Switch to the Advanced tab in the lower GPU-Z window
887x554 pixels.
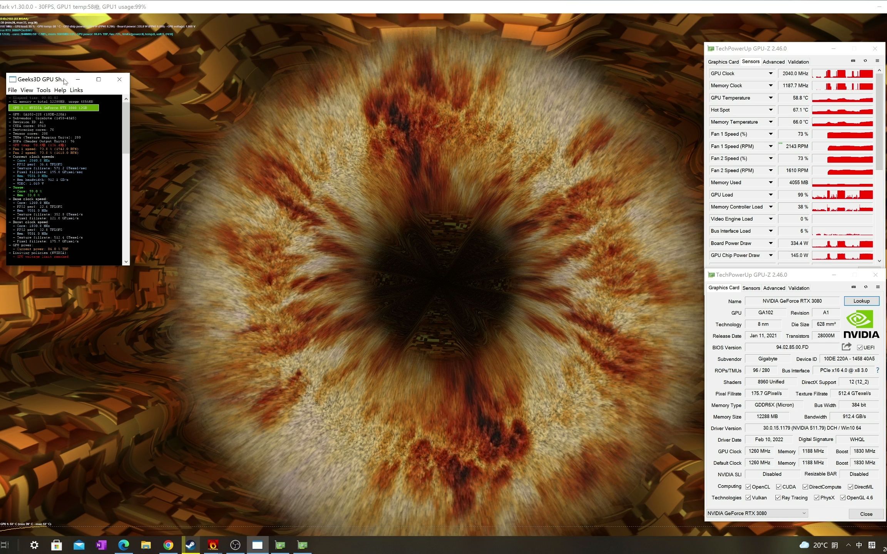(x=774, y=288)
